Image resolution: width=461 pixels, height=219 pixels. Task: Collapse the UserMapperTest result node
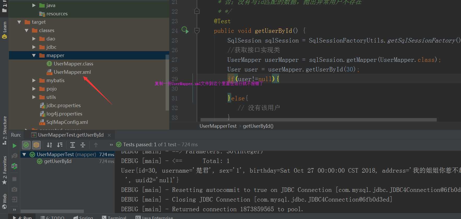24,154
